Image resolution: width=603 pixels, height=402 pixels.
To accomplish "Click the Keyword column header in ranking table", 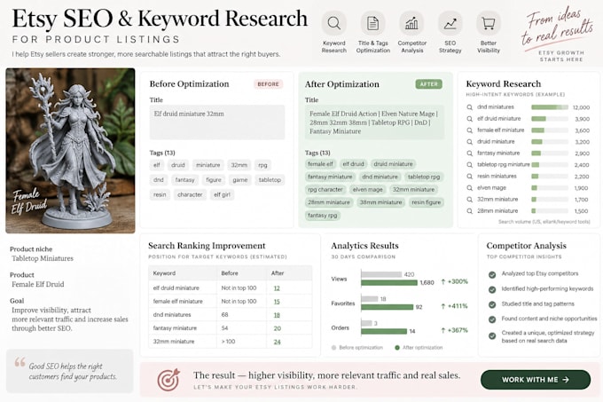I will 164,273.
